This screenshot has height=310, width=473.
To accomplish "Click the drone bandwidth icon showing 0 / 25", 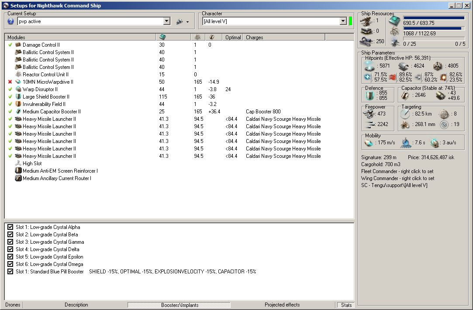I will click(x=394, y=42).
